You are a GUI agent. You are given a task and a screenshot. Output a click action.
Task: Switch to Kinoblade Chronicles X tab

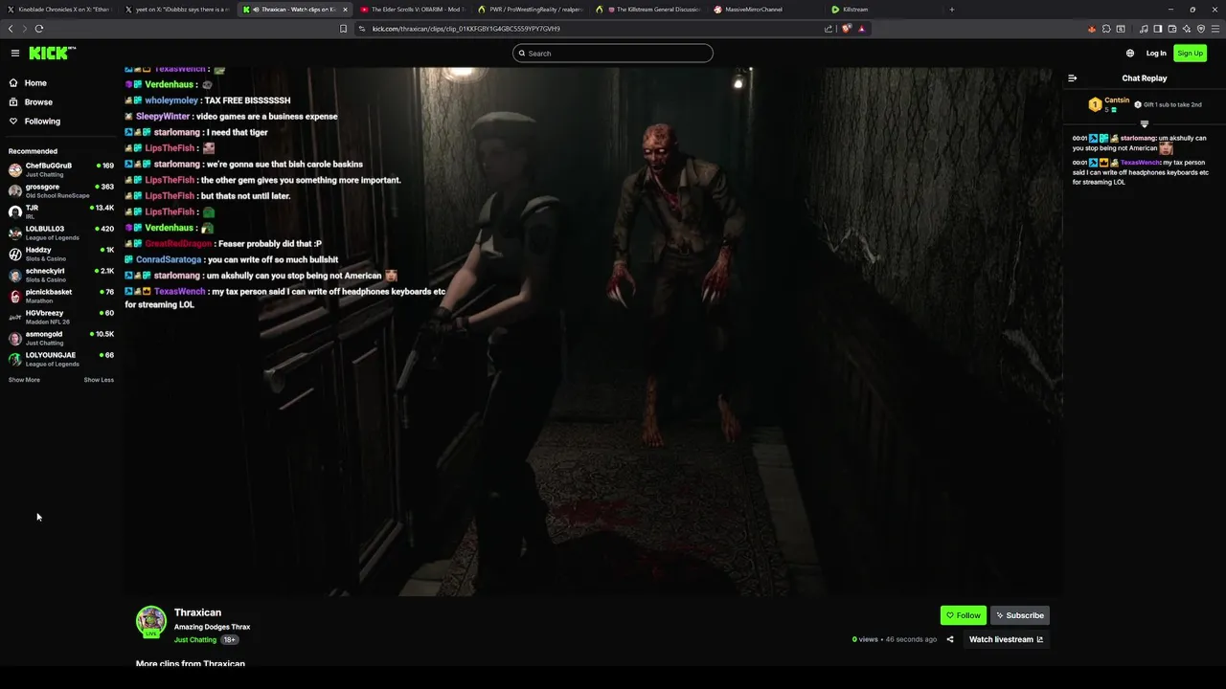click(x=59, y=10)
